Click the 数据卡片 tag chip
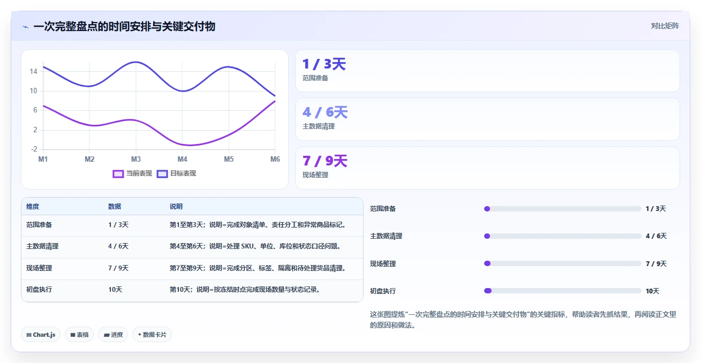 point(152,335)
